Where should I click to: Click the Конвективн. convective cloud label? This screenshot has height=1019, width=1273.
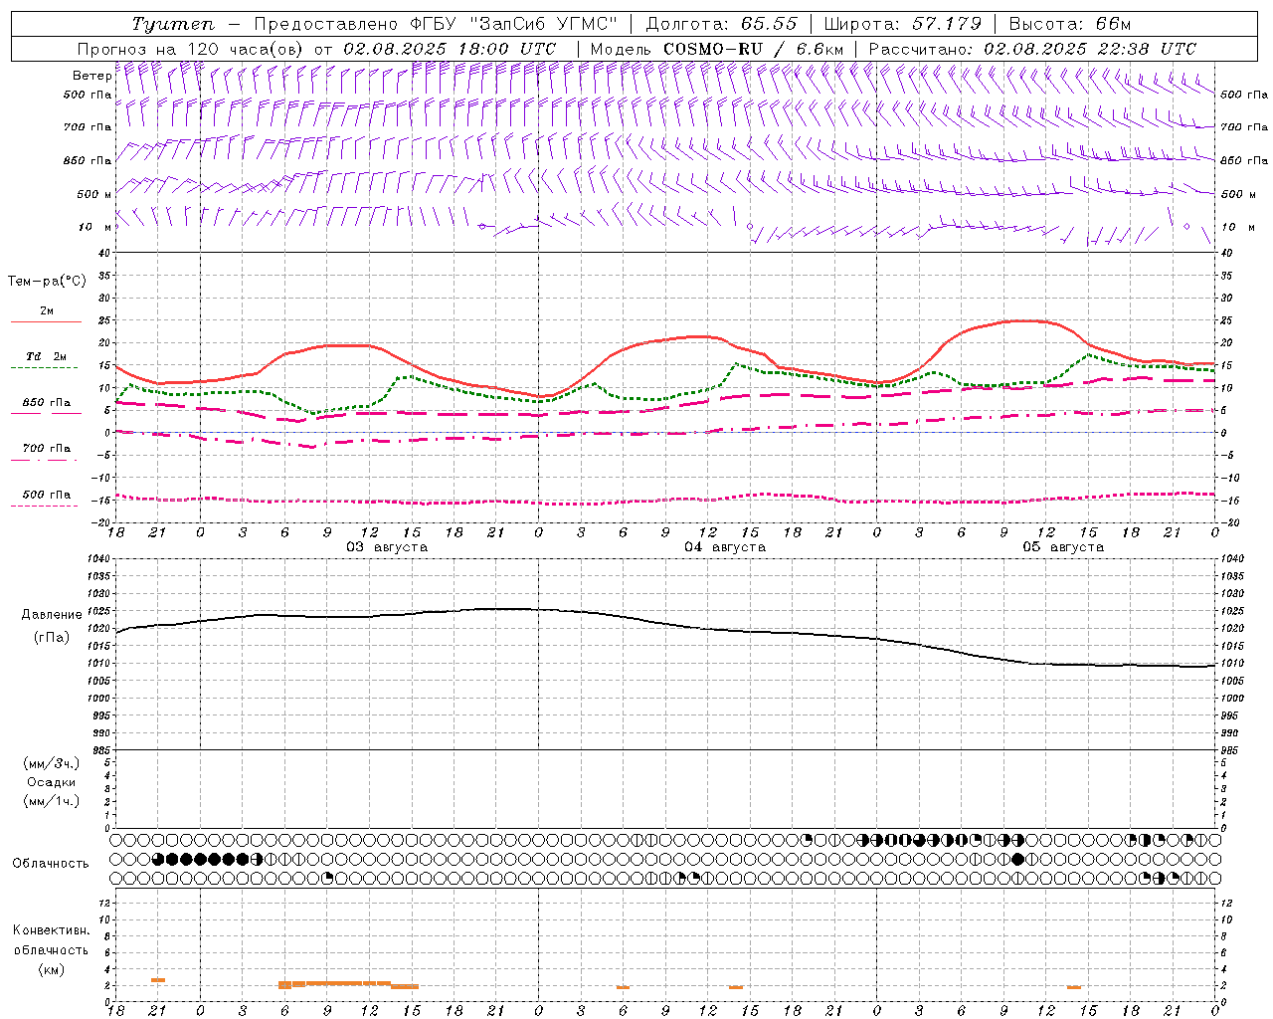pyautogui.click(x=51, y=930)
